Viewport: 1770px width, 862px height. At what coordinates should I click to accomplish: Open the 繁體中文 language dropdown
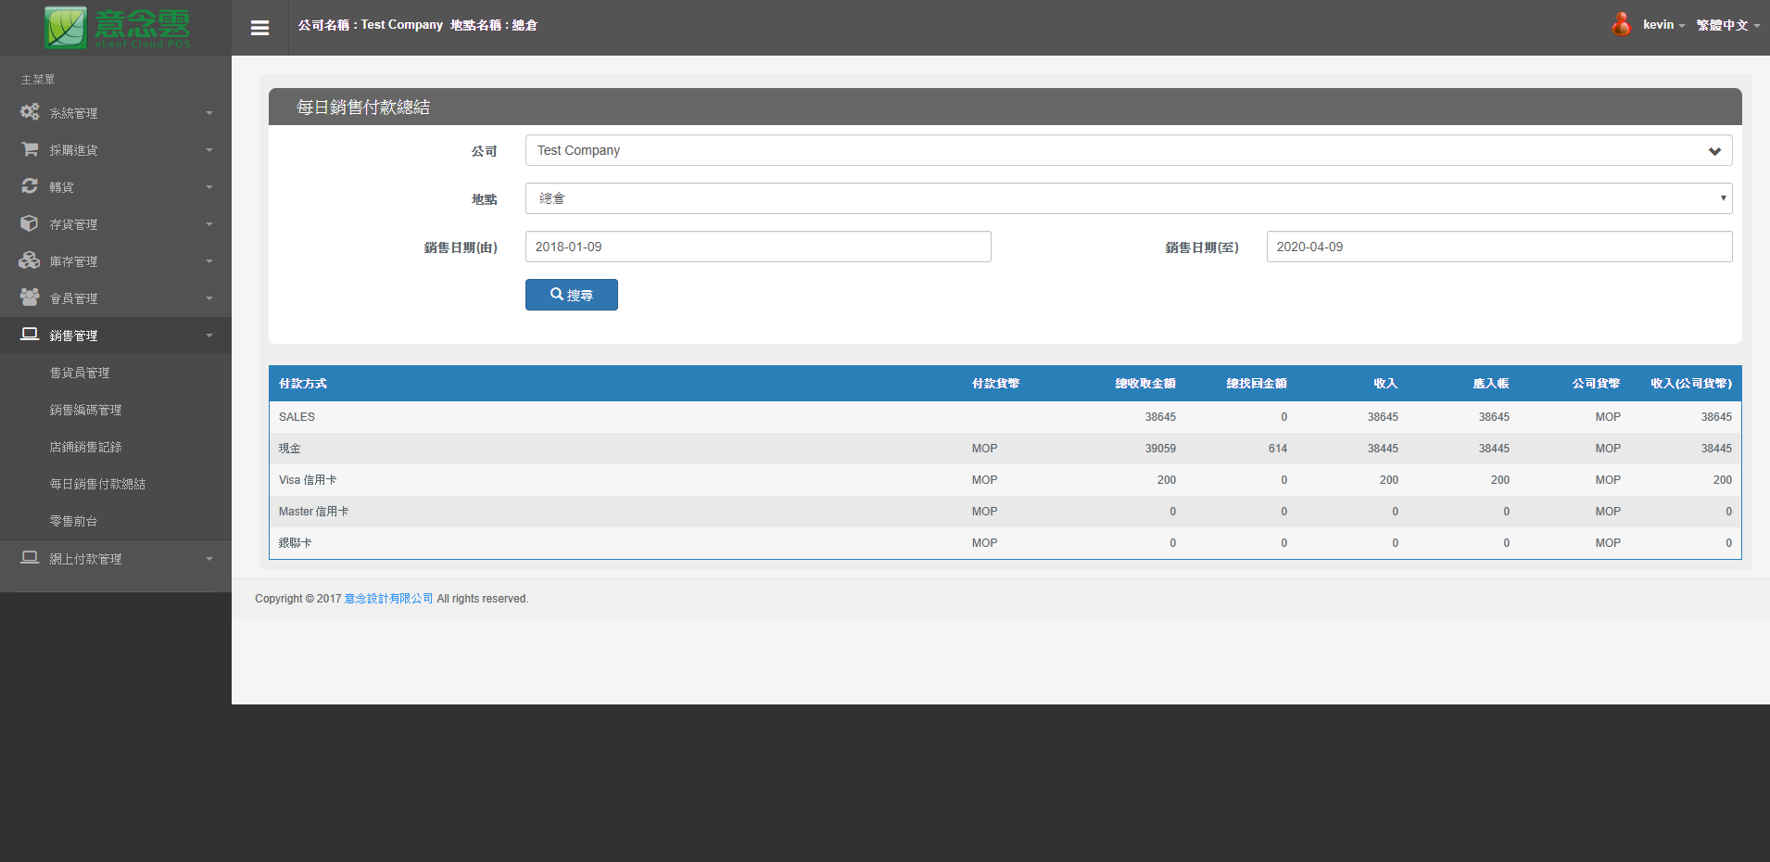tap(1727, 25)
